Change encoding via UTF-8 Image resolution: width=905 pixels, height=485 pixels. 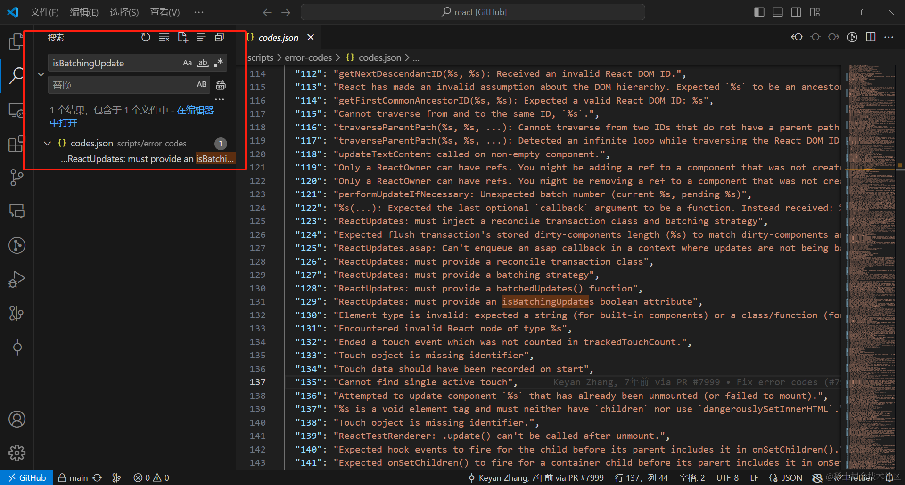click(x=727, y=477)
